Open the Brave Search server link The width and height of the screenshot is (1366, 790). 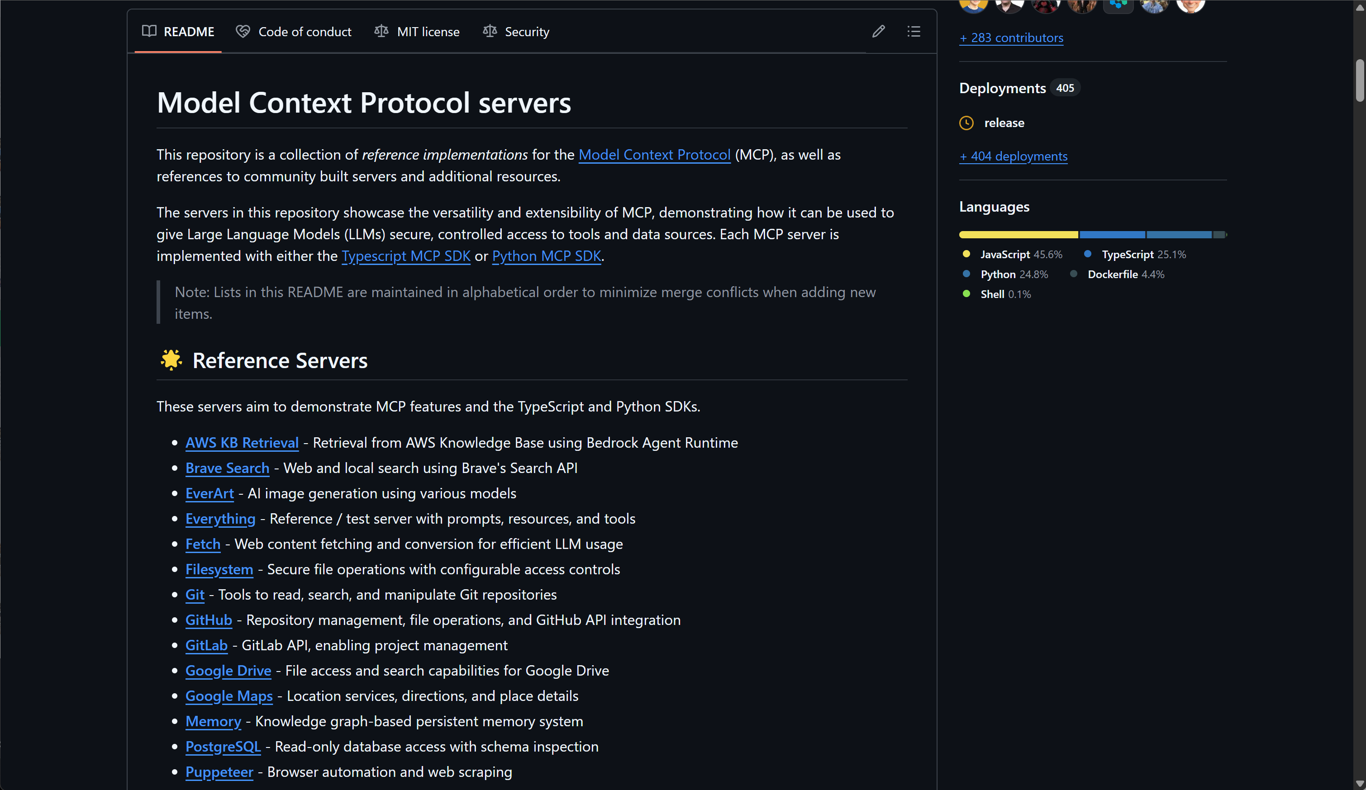coord(227,468)
